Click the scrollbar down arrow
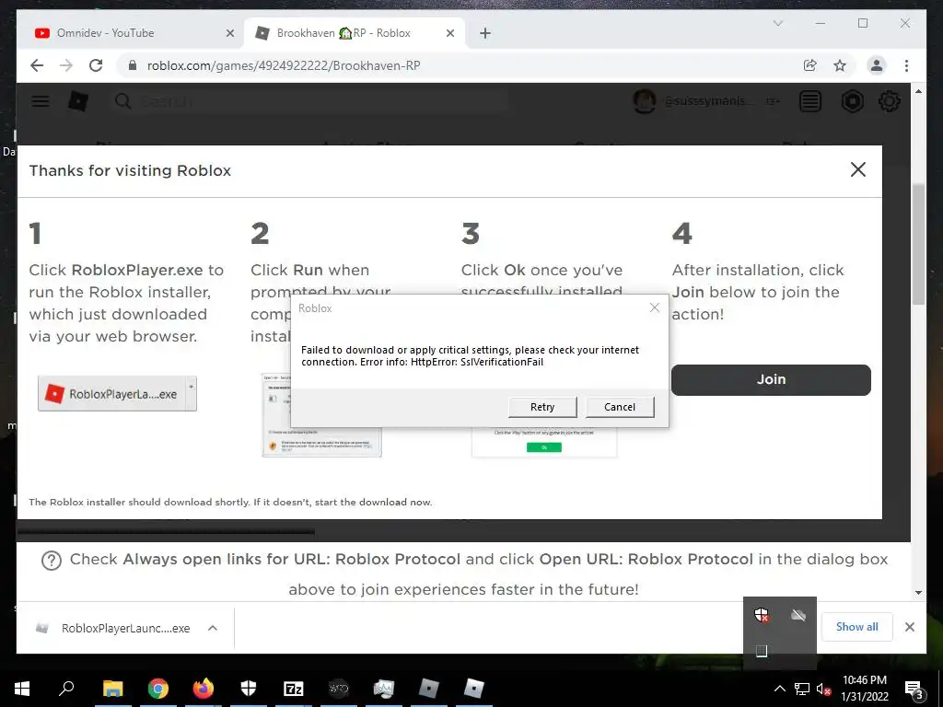943x707 pixels. [x=918, y=593]
